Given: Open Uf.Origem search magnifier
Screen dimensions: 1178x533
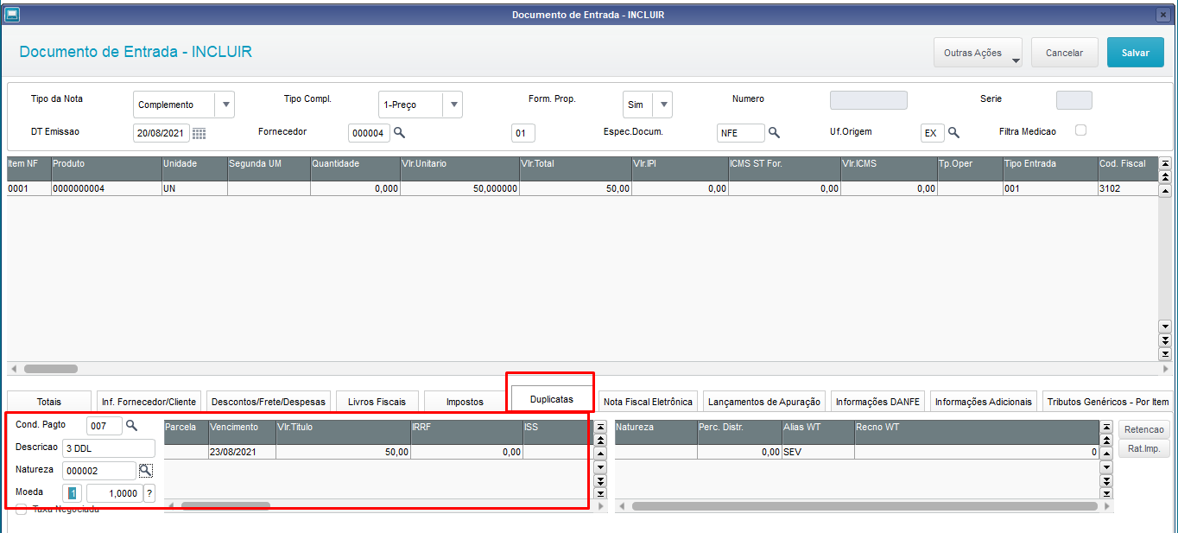Looking at the screenshot, I should [x=954, y=132].
